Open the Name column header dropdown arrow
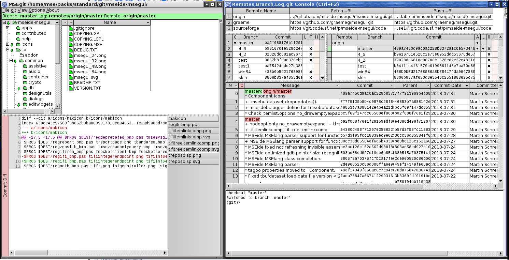Image resolution: width=509 pixels, height=260 pixels. [147, 22]
